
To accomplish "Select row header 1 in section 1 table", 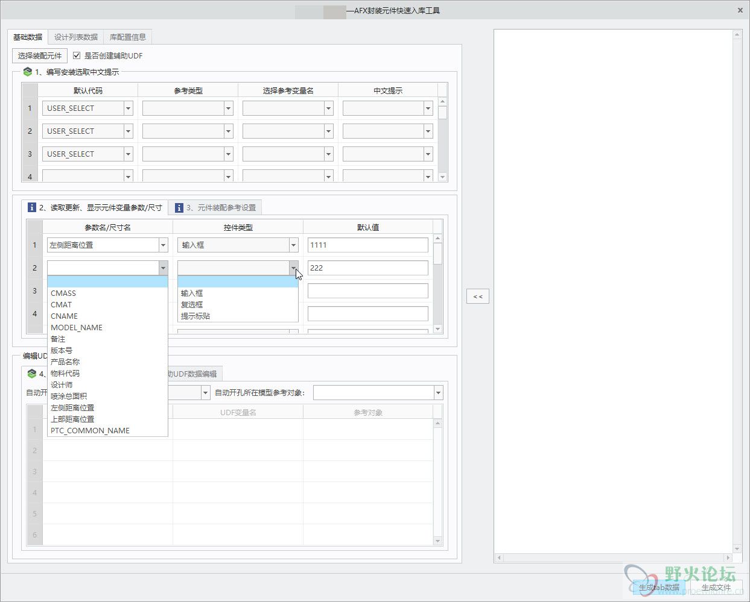I will (30, 108).
